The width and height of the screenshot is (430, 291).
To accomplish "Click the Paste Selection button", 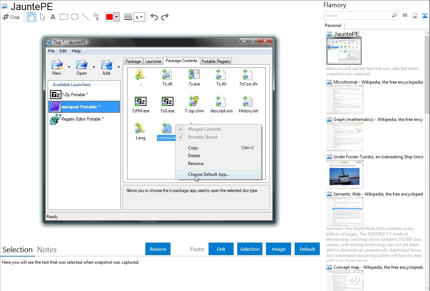I will [x=249, y=249].
